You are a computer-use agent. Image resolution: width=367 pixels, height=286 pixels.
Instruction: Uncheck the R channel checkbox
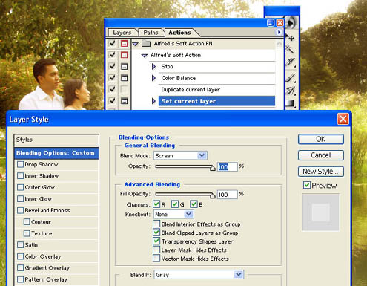click(156, 204)
